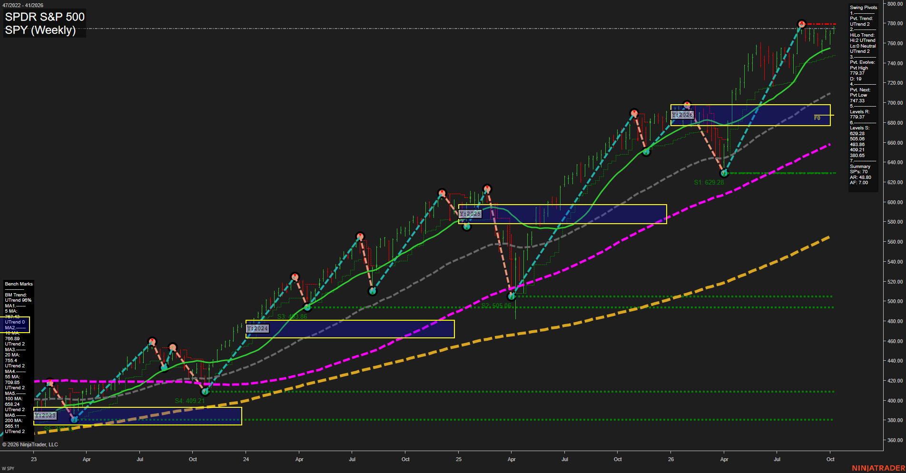The image size is (906, 473).
Task: Click the © 2026 NinjaTrader, LLC copyright text
Action: click(x=30, y=444)
